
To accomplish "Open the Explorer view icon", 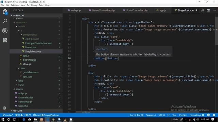I will click(5, 12).
